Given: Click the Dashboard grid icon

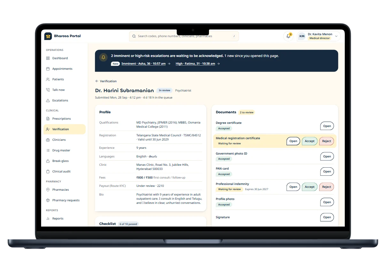Looking at the screenshot, I should point(48,58).
